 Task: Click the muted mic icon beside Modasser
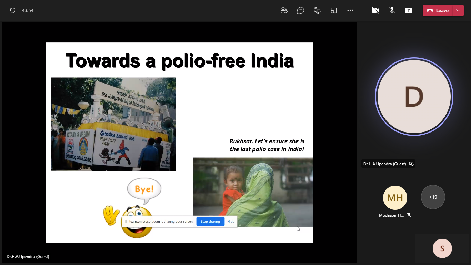[409, 215]
